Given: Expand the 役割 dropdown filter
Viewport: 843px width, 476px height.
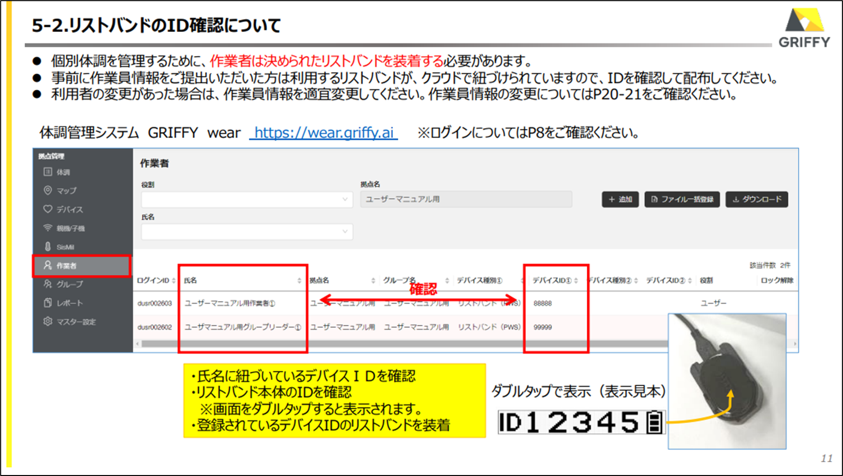Looking at the screenshot, I should tap(246, 199).
